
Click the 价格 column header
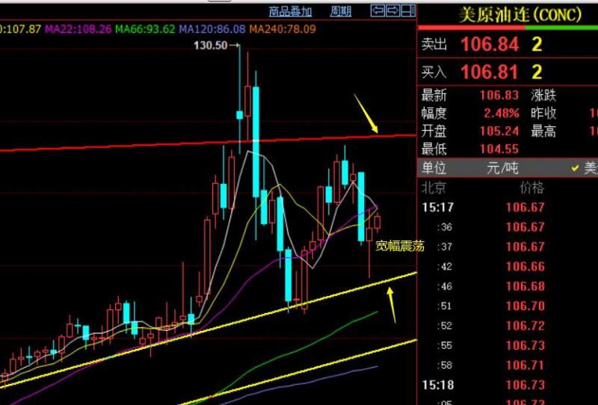click(x=532, y=188)
